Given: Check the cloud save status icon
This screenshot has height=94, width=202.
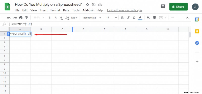Looking at the screenshot, I should point(100,5).
